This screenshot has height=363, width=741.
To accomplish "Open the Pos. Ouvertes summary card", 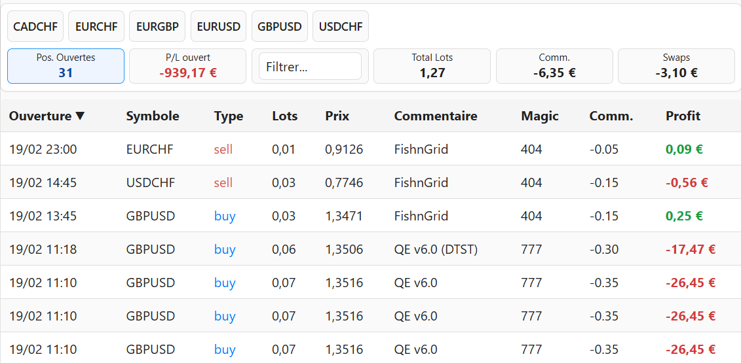I will tap(66, 66).
